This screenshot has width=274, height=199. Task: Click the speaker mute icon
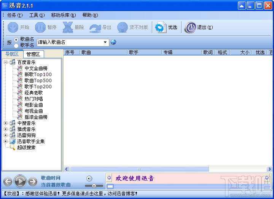(89, 178)
